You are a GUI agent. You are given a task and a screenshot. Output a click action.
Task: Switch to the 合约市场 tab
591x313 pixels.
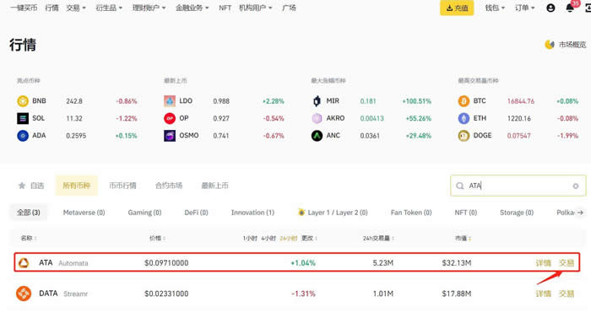[x=169, y=186]
